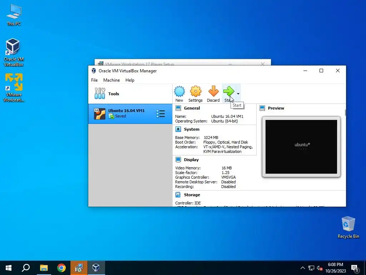Click the Preview section header
The width and height of the screenshot is (366, 275).
(x=276, y=108)
